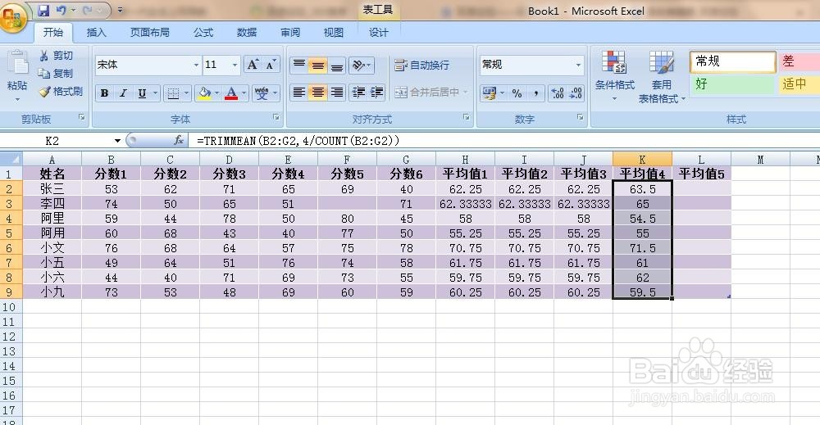Switch to the 数据 tab

(x=246, y=33)
